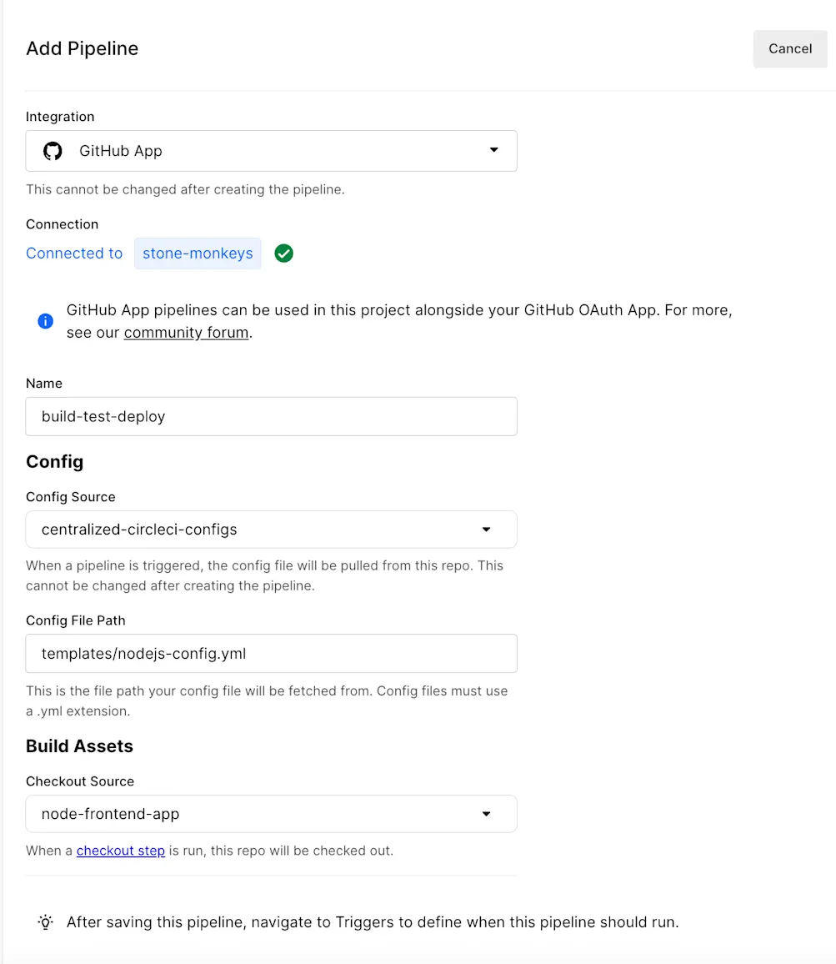Click the 'This cannot be changed' Integration hint
The width and height of the screenshot is (836, 964).
tap(185, 189)
